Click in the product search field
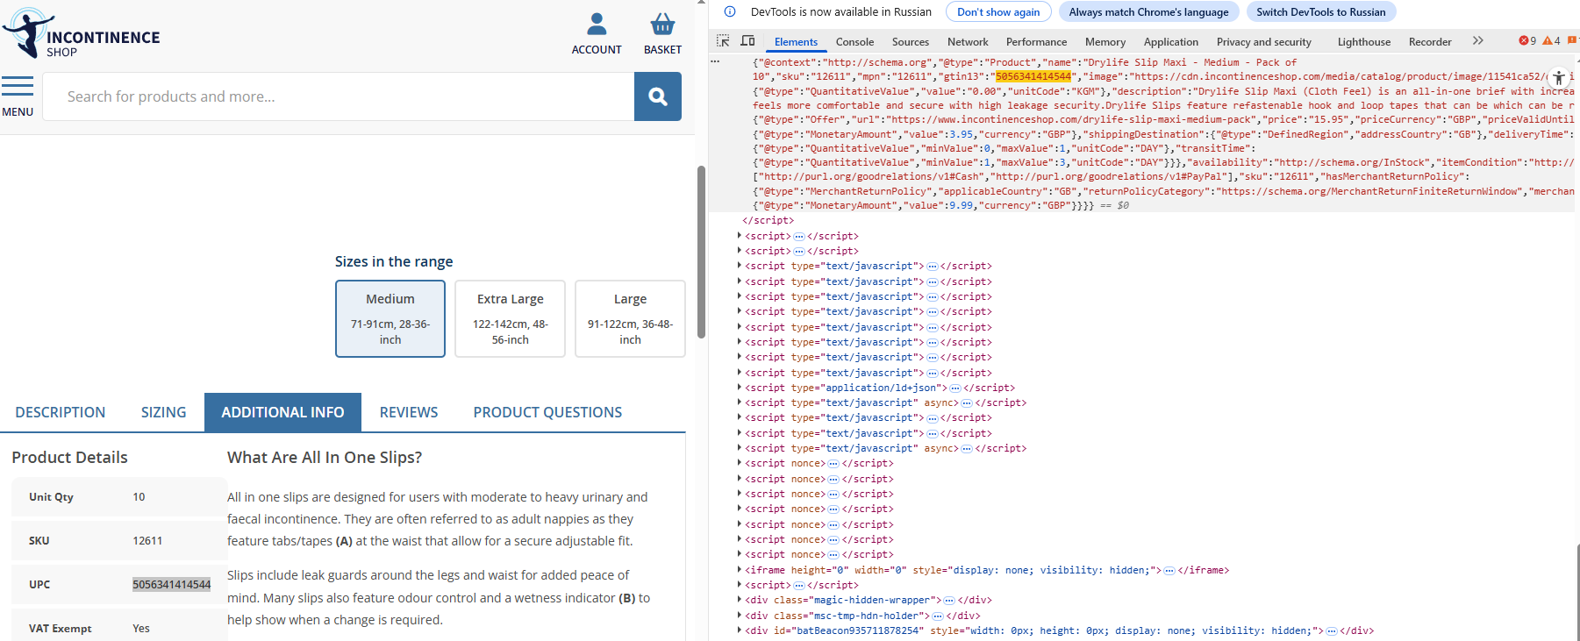Viewport: 1580px width, 641px height. click(339, 96)
